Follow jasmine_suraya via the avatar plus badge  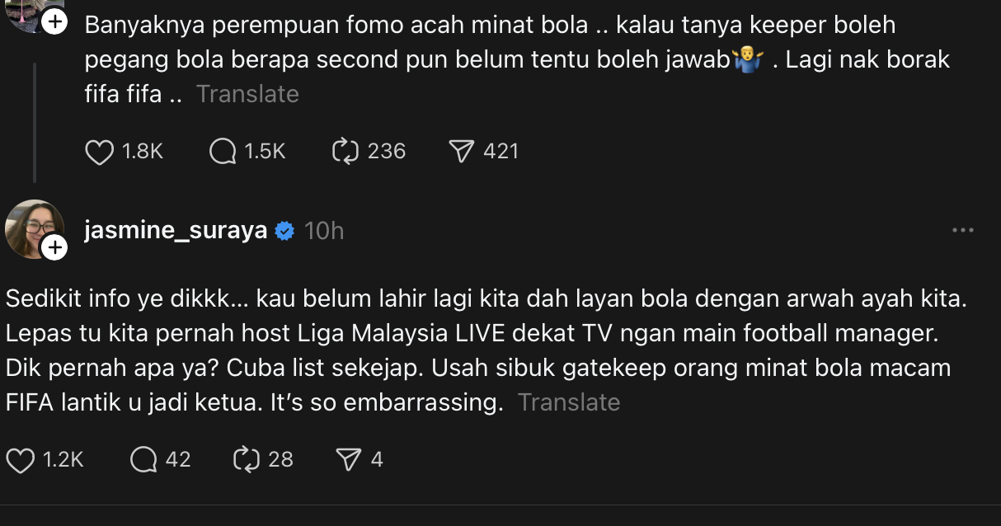click(54, 247)
